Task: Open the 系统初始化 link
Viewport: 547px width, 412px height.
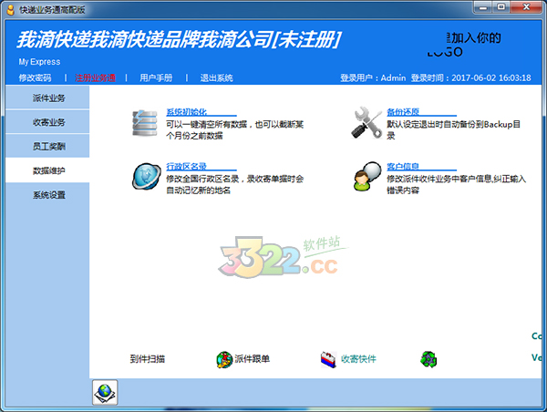Action: click(187, 112)
